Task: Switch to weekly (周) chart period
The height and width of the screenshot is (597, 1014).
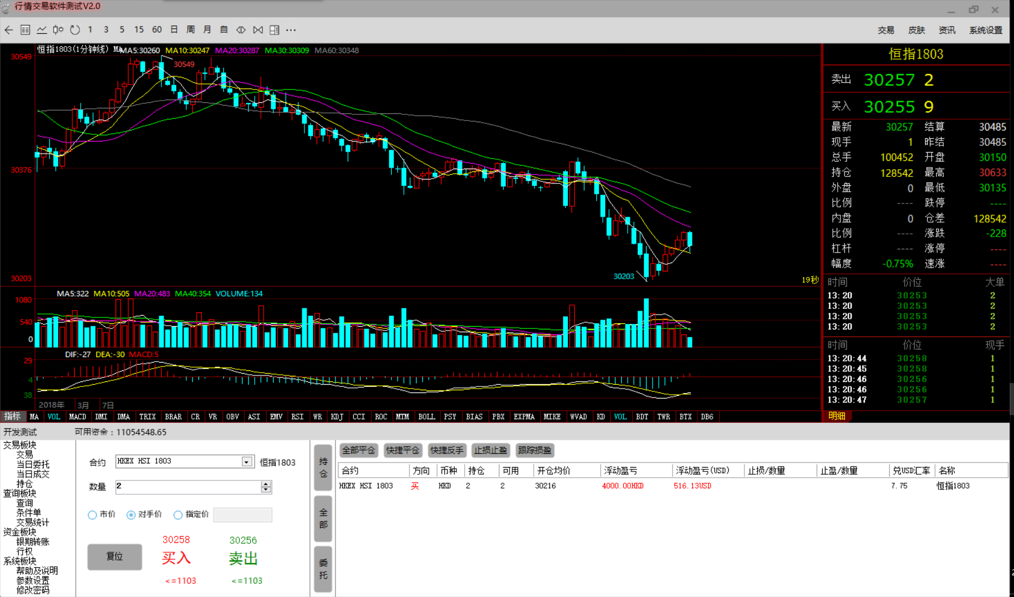Action: click(x=191, y=30)
